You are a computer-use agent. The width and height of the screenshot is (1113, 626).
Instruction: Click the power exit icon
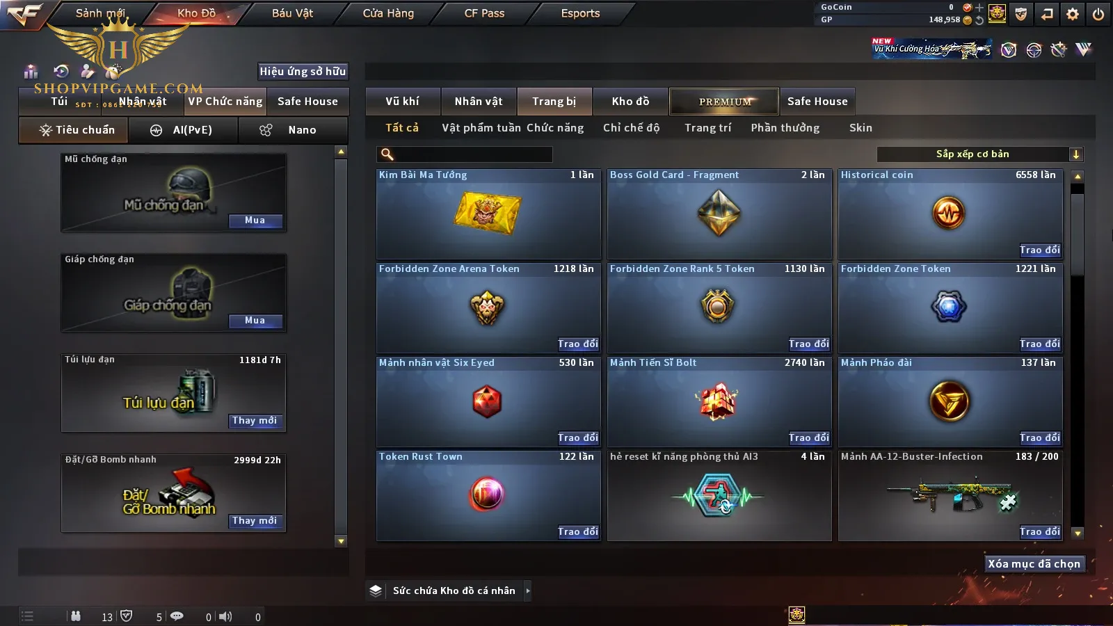pyautogui.click(x=1098, y=13)
